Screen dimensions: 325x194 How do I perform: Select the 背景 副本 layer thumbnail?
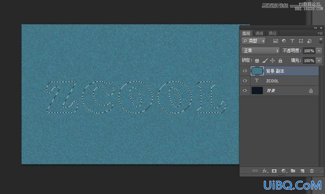[257, 71]
